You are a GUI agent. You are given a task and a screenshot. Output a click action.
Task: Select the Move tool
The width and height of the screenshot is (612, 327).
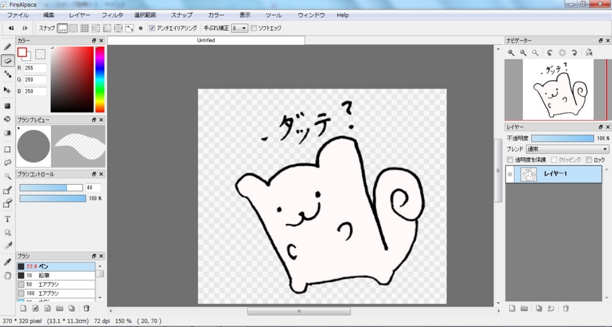click(7, 90)
